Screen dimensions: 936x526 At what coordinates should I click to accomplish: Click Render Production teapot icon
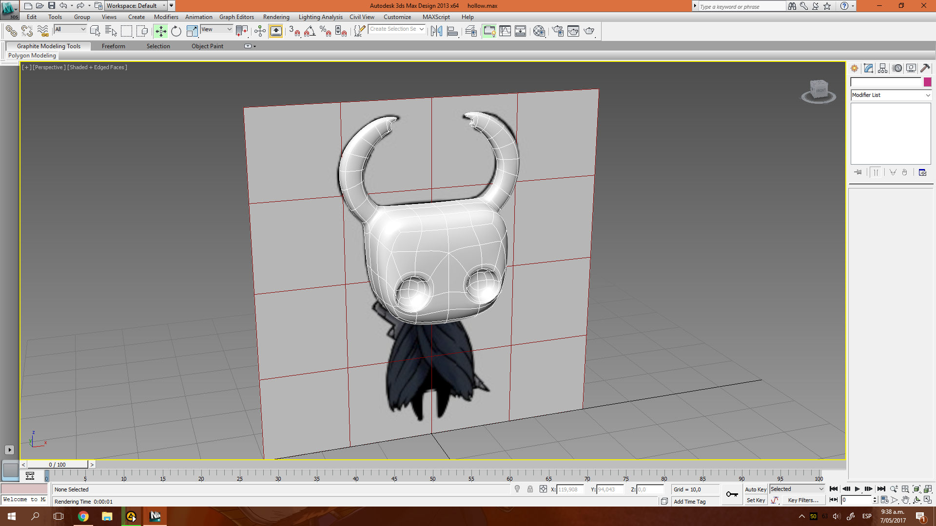(x=589, y=31)
